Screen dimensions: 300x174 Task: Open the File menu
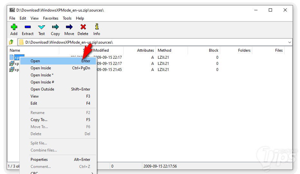(12, 18)
